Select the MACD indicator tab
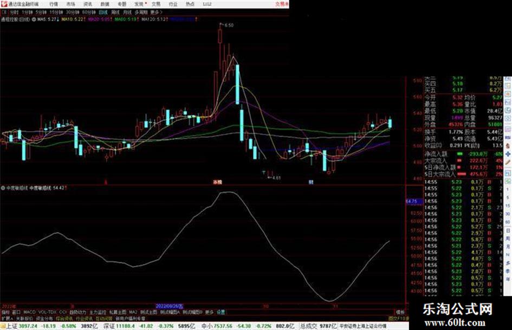 (x=29, y=312)
